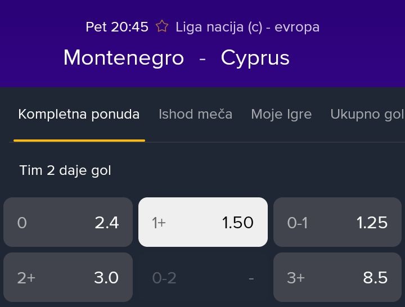Open Liga nacija (c) - evropa league
Screen dimensions: 405x307
247,27
